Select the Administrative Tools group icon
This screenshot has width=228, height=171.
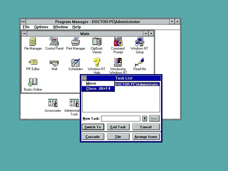point(74,103)
